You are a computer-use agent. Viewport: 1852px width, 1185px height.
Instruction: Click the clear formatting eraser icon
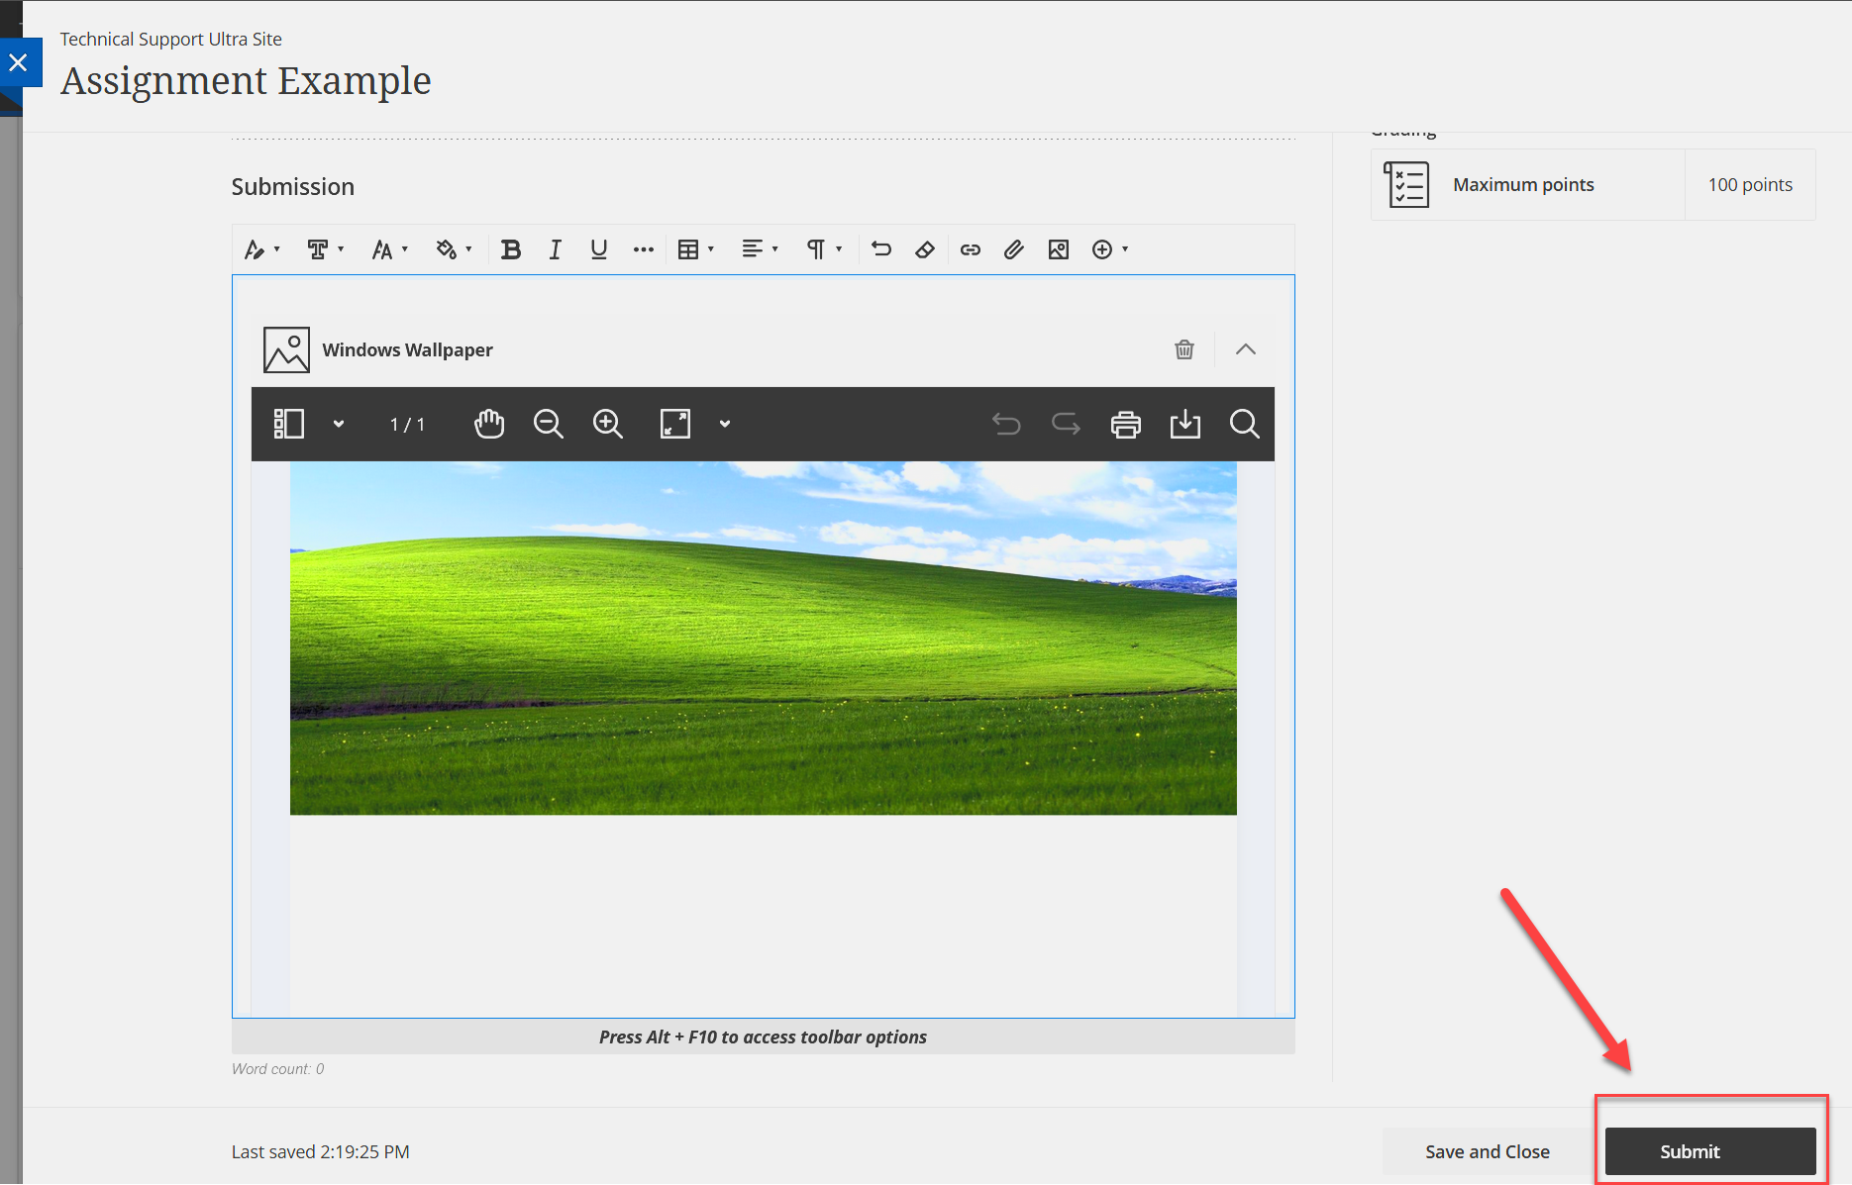point(925,249)
